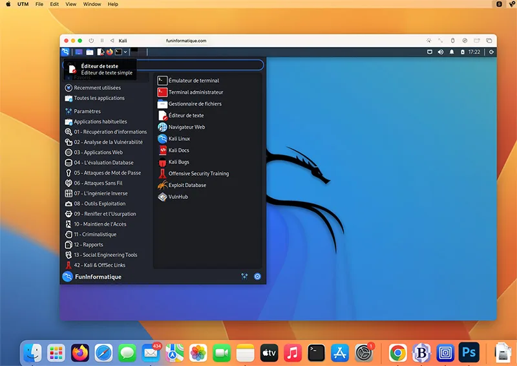Launch the text editor icon in Kali panel
Image resolution: width=517 pixels, height=366 pixels.
pos(100,52)
